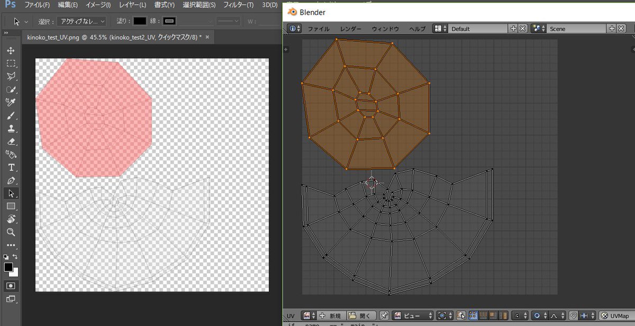The width and height of the screenshot is (635, 326).
Task: Select the Eraser tool
Action: [11, 142]
